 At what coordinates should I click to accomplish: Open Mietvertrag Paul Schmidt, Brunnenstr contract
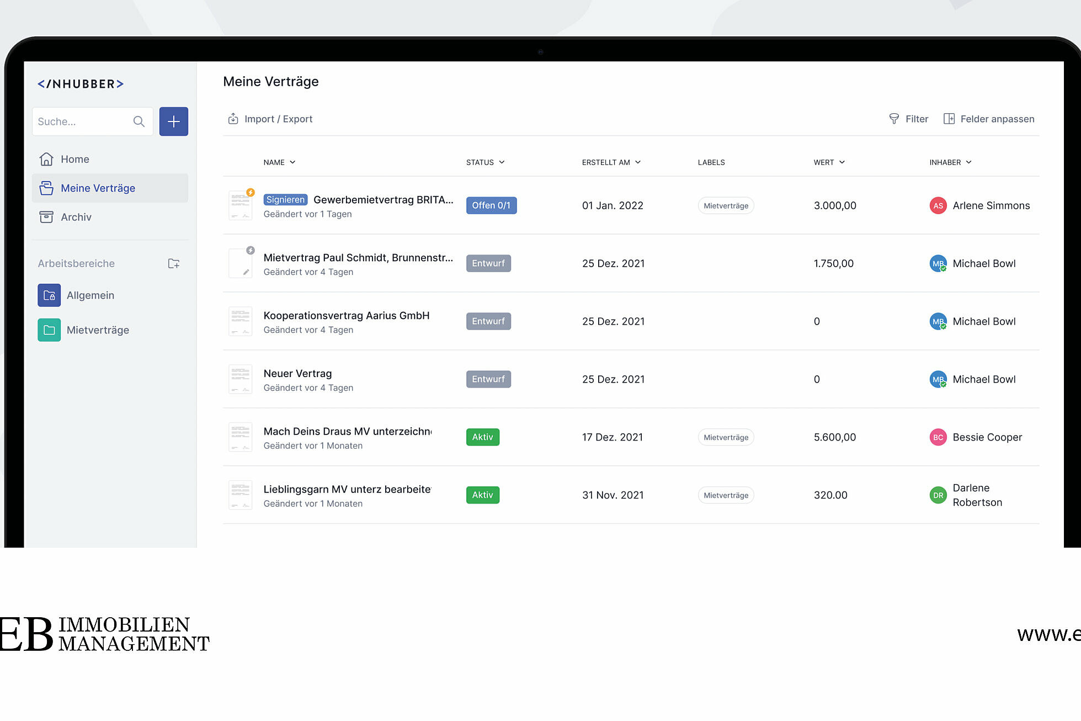[x=358, y=258]
